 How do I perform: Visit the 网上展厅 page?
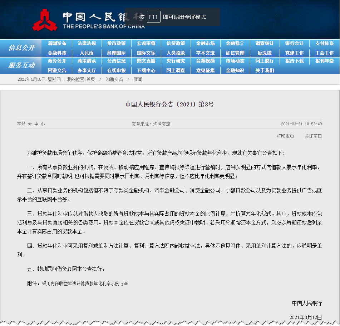[x=265, y=61]
